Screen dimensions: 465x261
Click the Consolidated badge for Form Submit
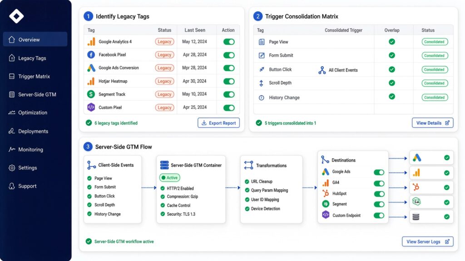click(x=435, y=56)
